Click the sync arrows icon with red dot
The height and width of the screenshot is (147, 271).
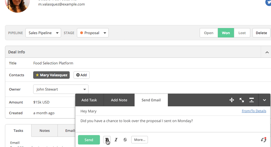click(264, 140)
